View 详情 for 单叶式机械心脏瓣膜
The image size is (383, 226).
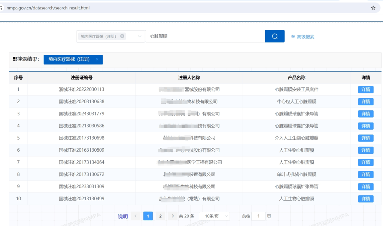365,174
